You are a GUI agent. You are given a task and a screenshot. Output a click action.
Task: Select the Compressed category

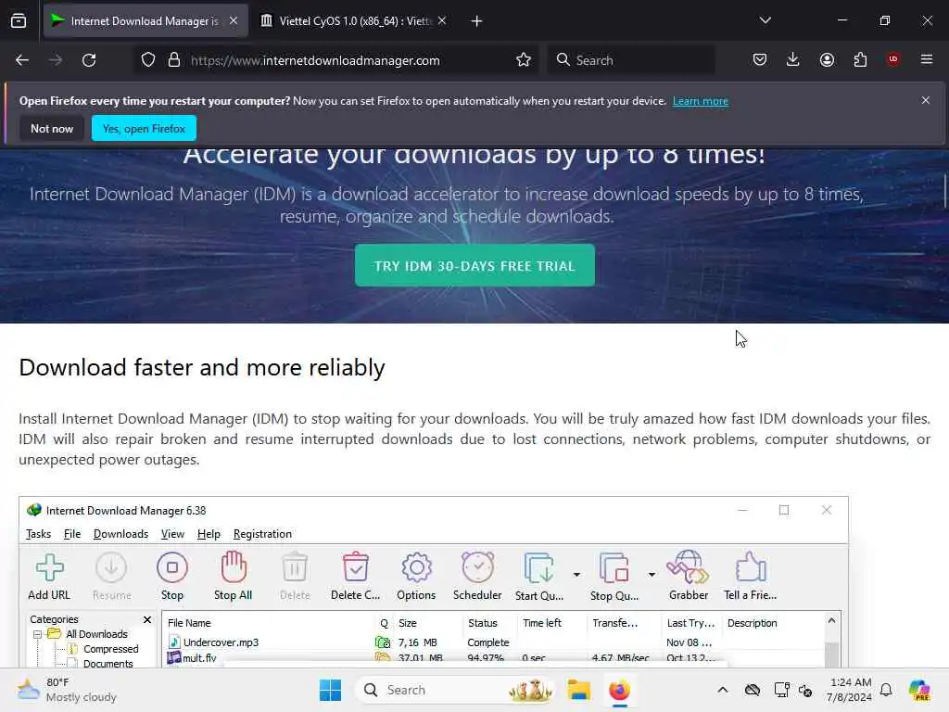[111, 649]
